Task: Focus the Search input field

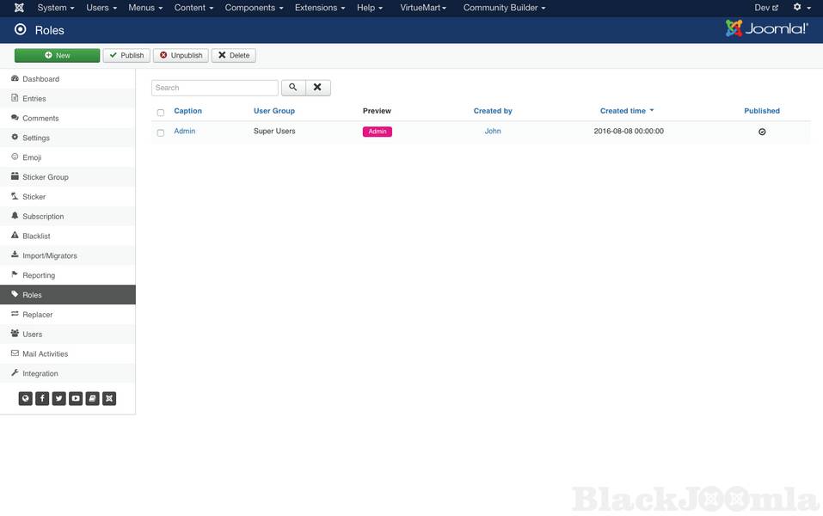Action: pos(214,88)
